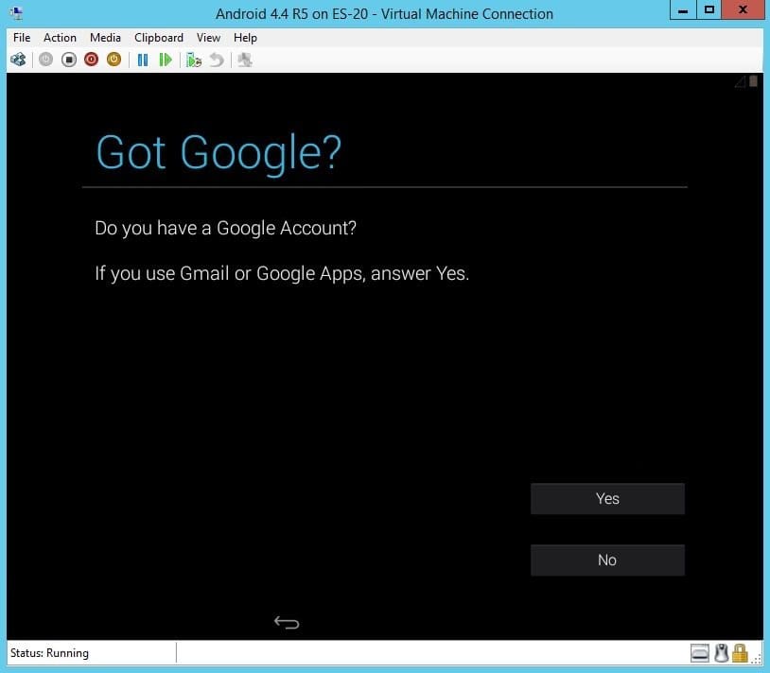Click the Checkpoint toolbar icon
Image resolution: width=770 pixels, height=673 pixels.
tap(194, 60)
